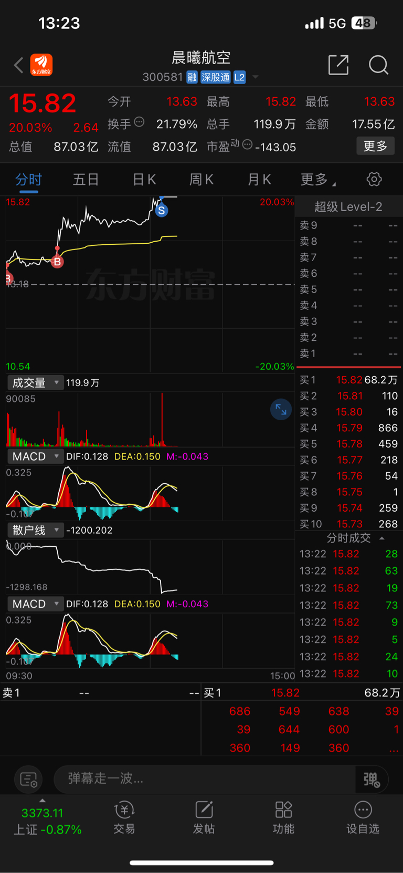The width and height of the screenshot is (403, 873).
Task: Tap the back arrow icon
Action: [x=19, y=65]
